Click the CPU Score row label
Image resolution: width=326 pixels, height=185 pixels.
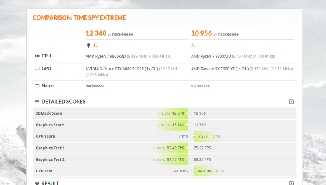pyautogui.click(x=45, y=137)
